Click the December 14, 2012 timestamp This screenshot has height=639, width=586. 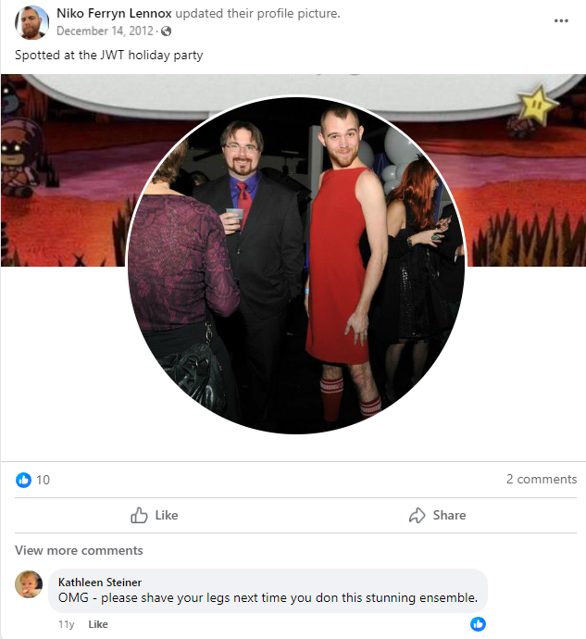[x=105, y=31]
